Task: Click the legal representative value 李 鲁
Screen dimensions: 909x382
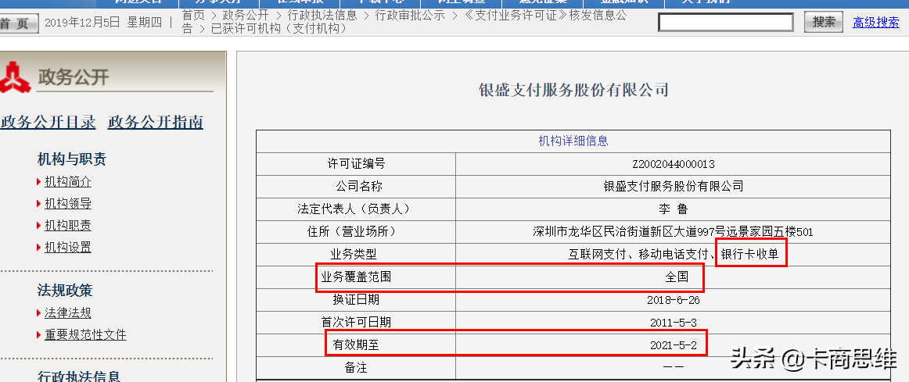Action: [673, 209]
